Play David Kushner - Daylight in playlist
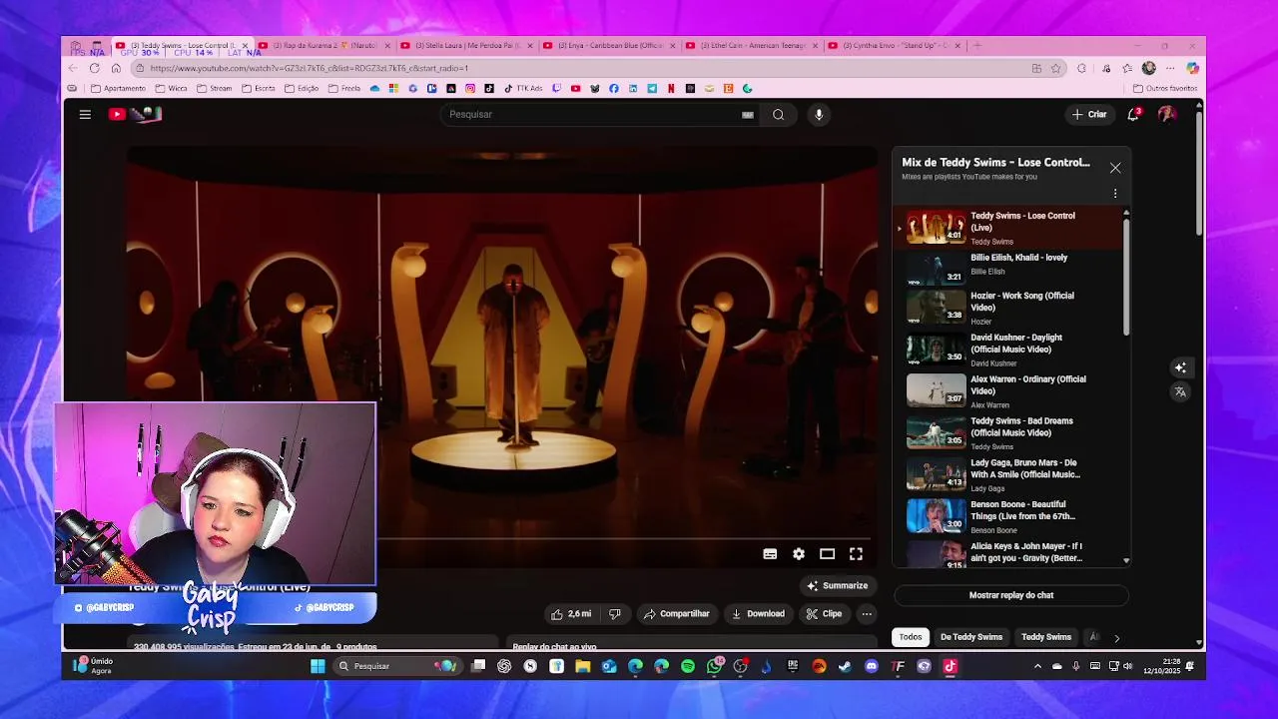Viewport: 1278px width, 719px height. [1008, 350]
